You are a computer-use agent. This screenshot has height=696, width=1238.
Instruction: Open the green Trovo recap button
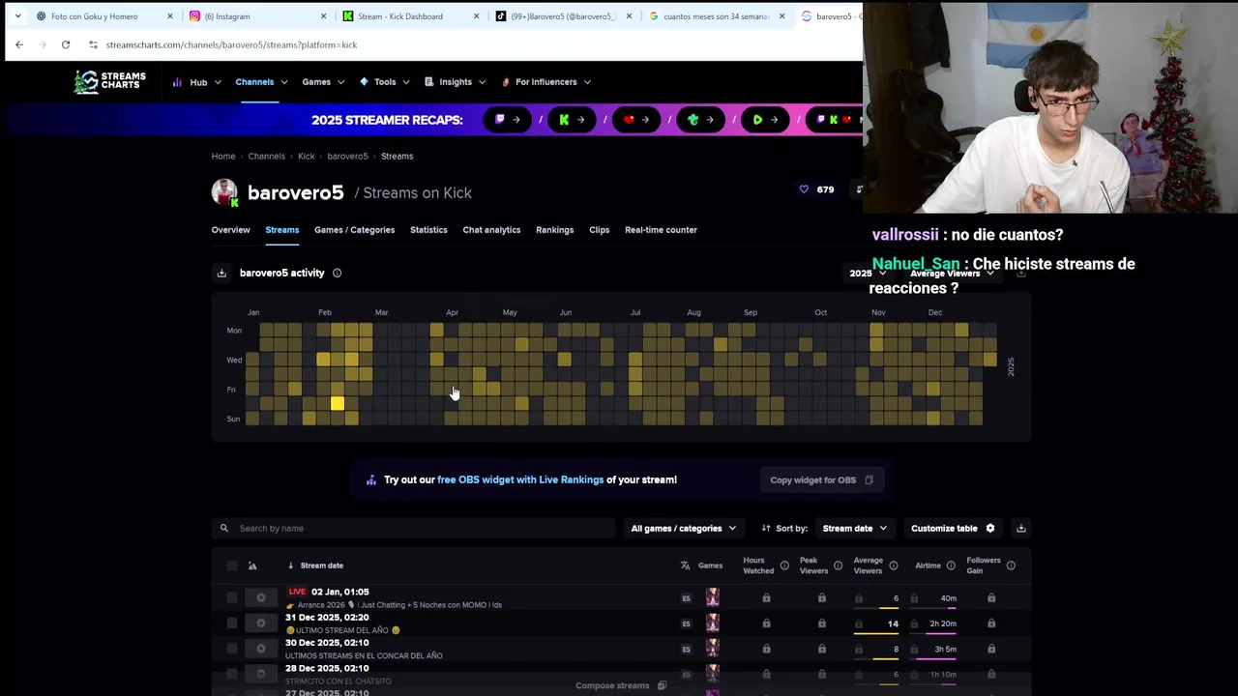click(x=700, y=120)
